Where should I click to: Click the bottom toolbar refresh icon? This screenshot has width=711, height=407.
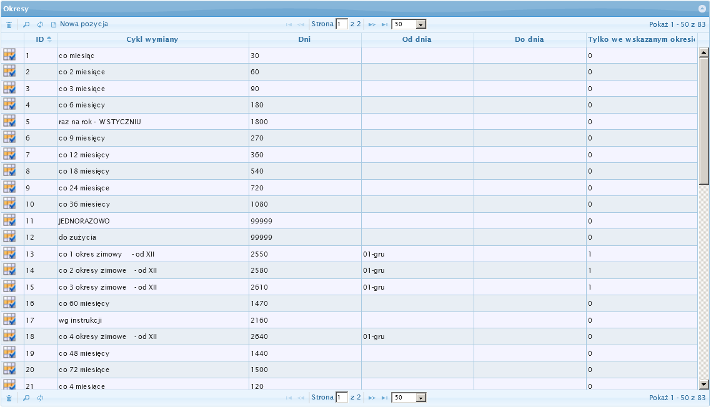(x=41, y=398)
